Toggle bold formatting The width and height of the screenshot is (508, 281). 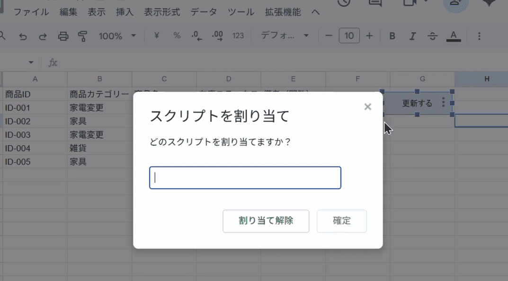392,36
